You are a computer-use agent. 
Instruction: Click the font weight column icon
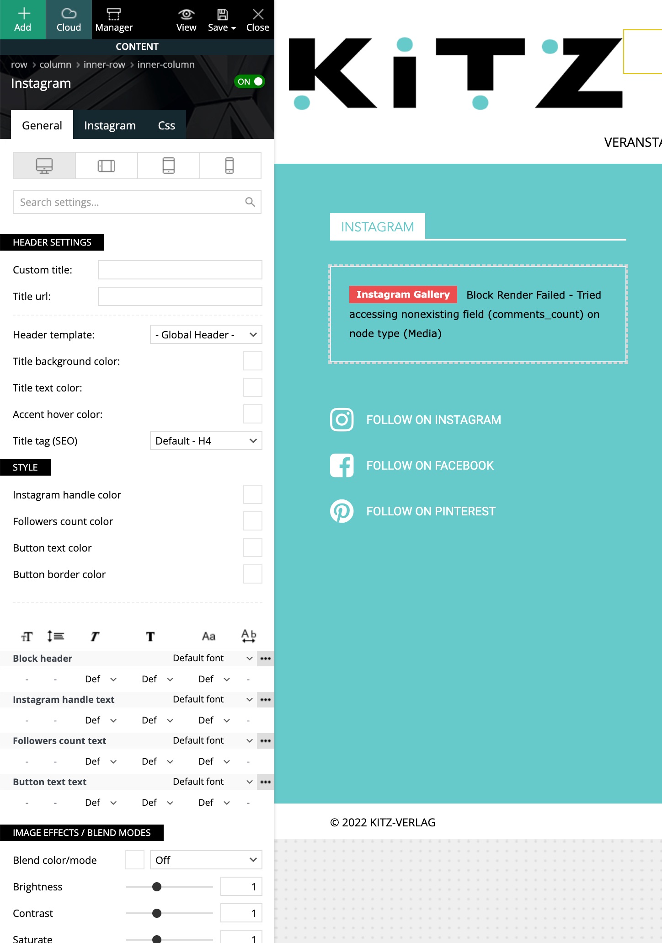pyautogui.click(x=150, y=636)
